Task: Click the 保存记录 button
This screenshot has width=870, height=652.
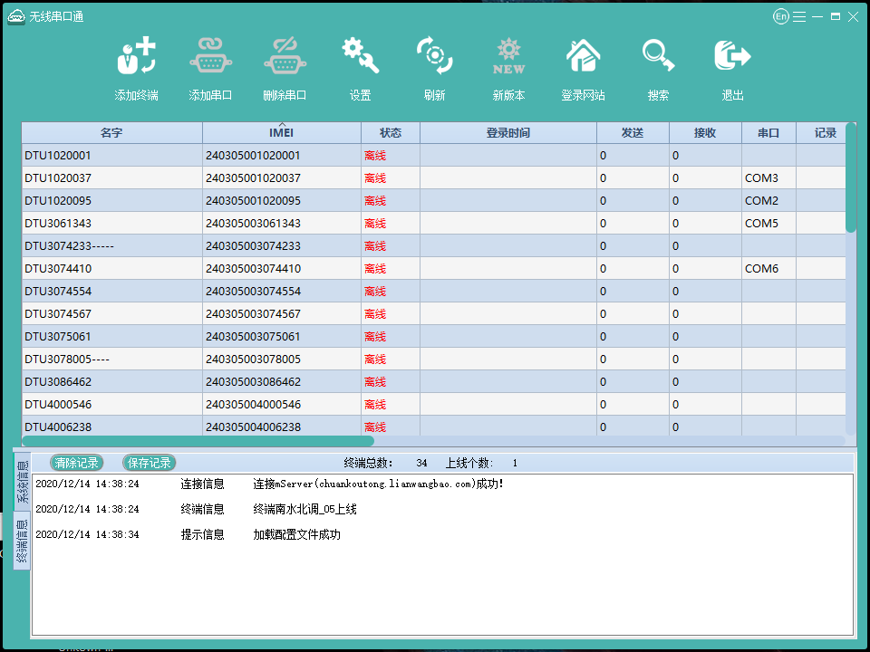Action: point(150,463)
